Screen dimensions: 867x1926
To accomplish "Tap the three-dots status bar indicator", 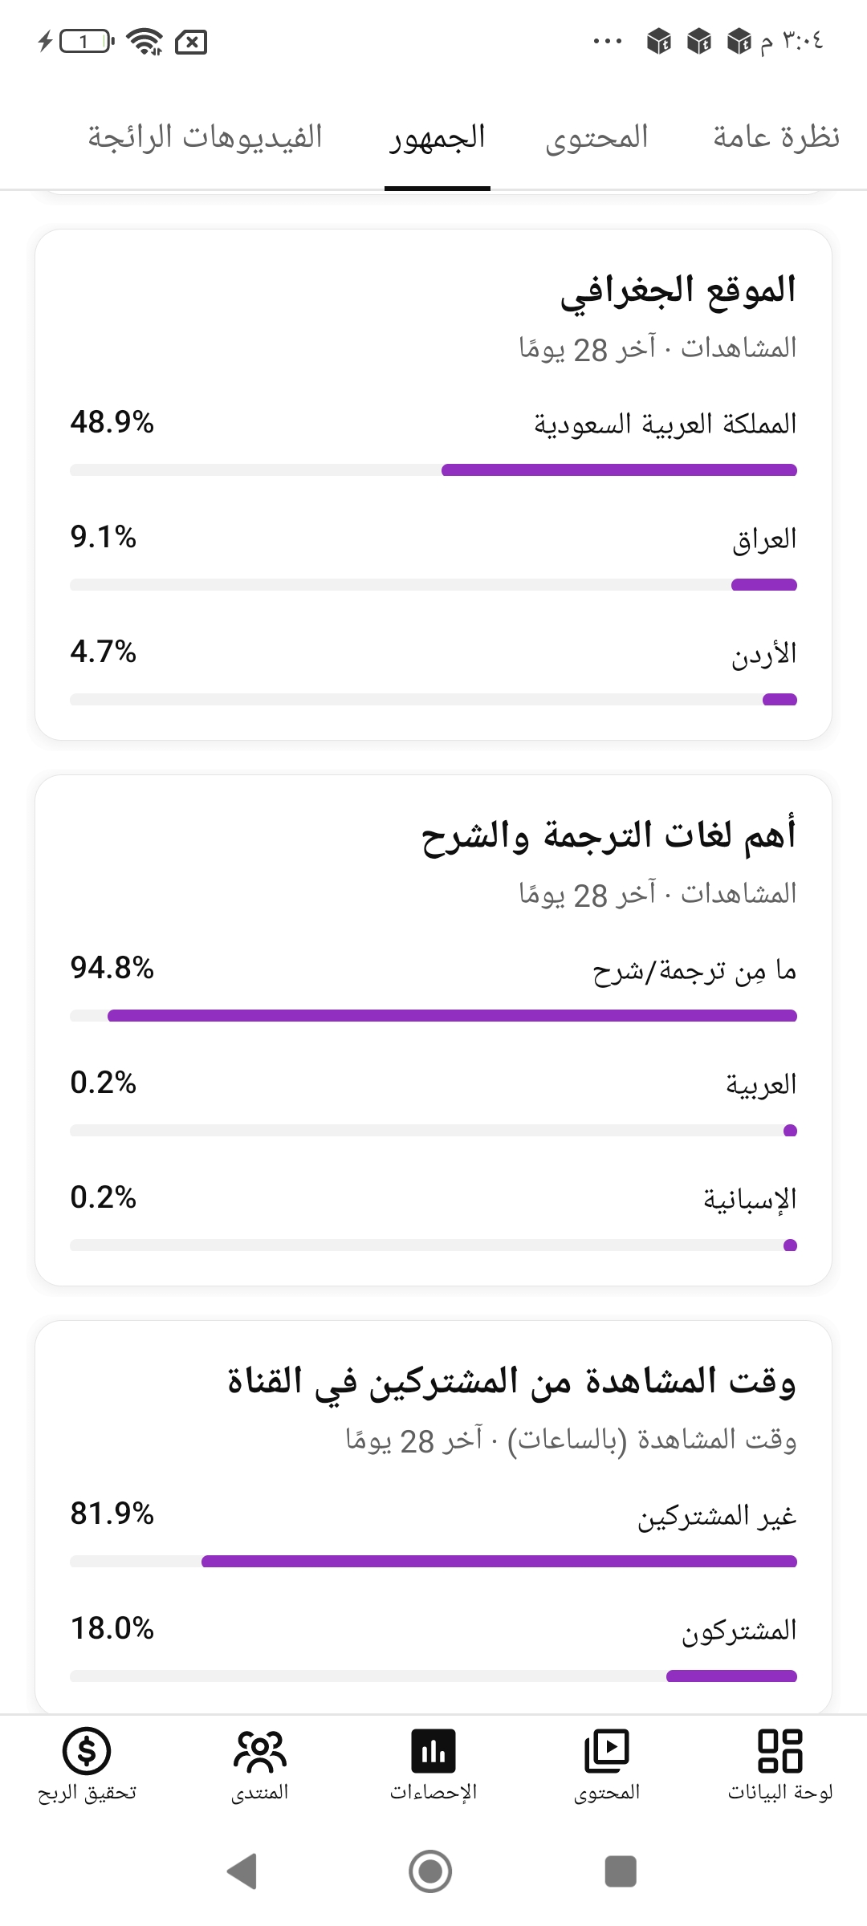I will (x=608, y=41).
